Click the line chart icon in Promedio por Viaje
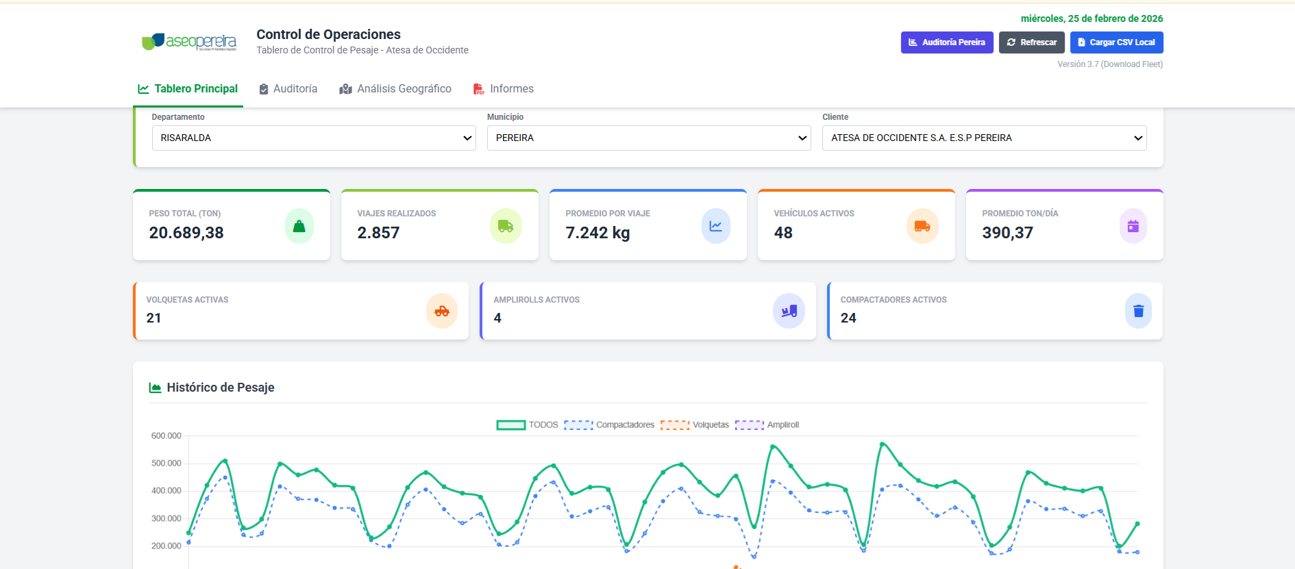The image size is (1295, 569). click(715, 226)
